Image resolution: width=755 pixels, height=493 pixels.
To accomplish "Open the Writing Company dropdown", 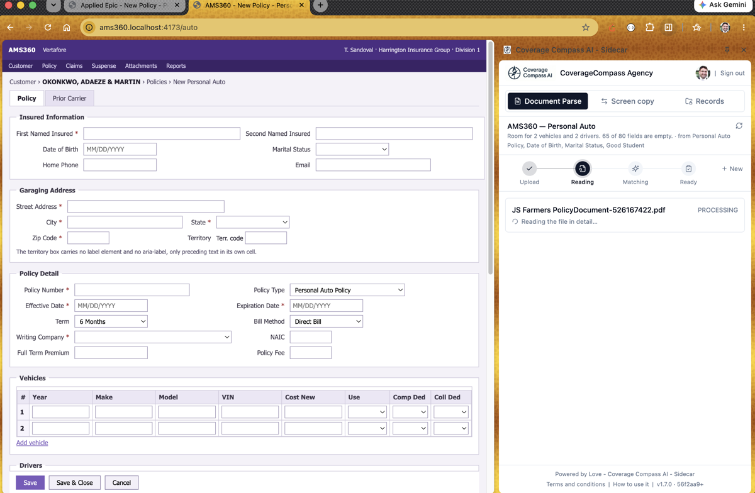I will point(153,337).
